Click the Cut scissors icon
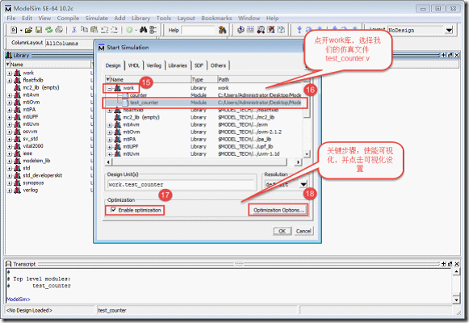This screenshot has width=469, height=323. pyautogui.click(x=74, y=30)
